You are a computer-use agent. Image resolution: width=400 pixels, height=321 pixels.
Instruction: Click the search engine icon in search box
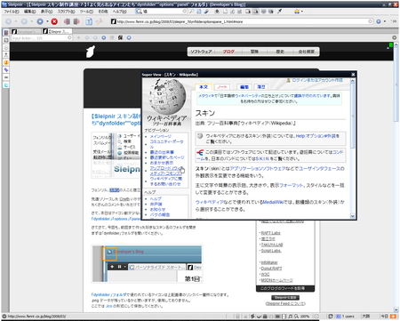pyautogui.click(x=139, y=12)
